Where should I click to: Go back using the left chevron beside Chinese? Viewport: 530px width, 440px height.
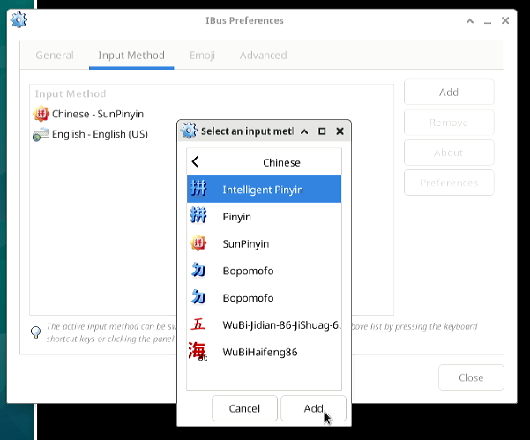pyautogui.click(x=196, y=162)
